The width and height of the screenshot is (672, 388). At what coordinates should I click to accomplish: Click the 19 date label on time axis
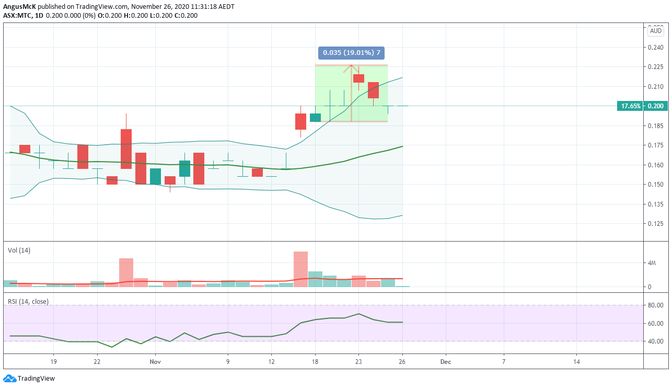pyautogui.click(x=53, y=361)
